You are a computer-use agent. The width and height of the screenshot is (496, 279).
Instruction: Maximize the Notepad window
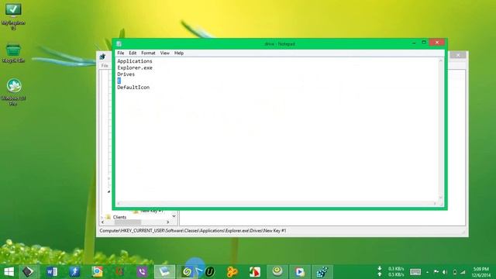point(424,43)
